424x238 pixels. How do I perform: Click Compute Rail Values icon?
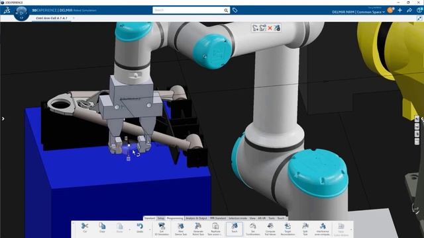[270, 226]
